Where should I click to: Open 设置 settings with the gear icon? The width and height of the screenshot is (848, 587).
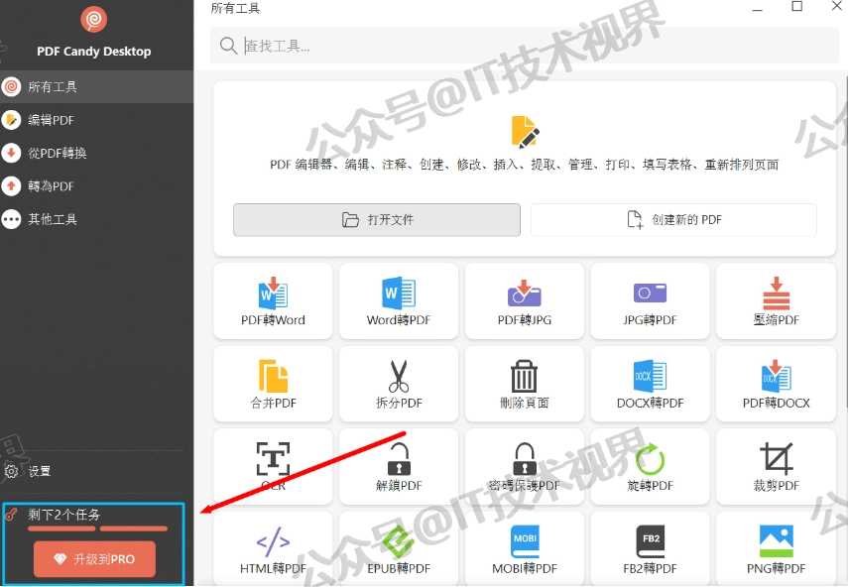tap(28, 471)
